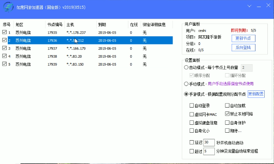Screen dimensions: 274x164
Task: Enable the 虚拟网卡MAC checkbox
Action: (191, 114)
